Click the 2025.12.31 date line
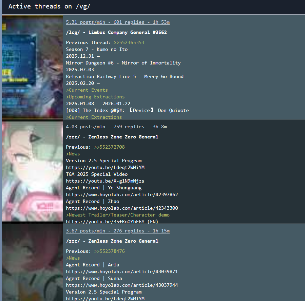Viewport: 305px width, 301px height. [83, 56]
